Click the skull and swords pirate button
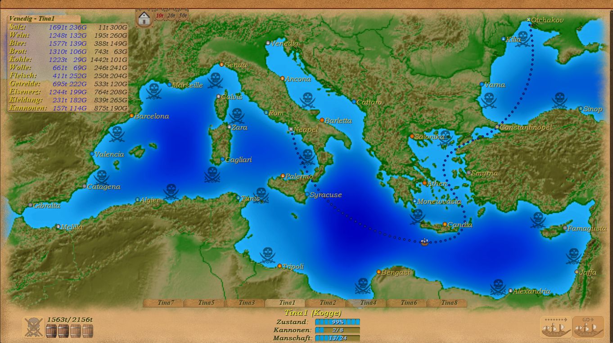Screen dimensions: 613x343 click(34, 327)
